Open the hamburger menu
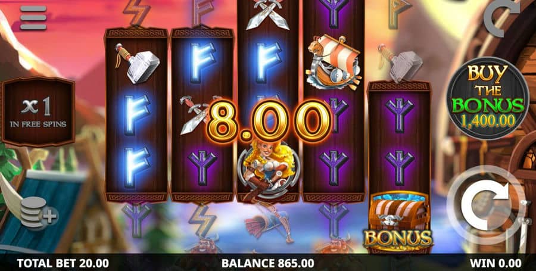This screenshot has width=536, height=271. coord(33,17)
